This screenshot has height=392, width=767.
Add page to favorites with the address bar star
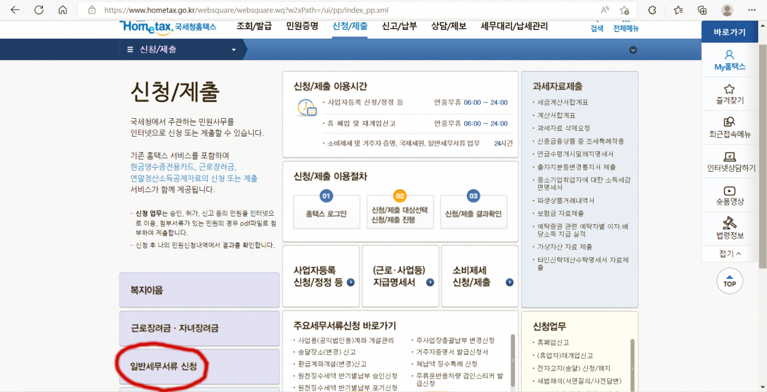[624, 10]
